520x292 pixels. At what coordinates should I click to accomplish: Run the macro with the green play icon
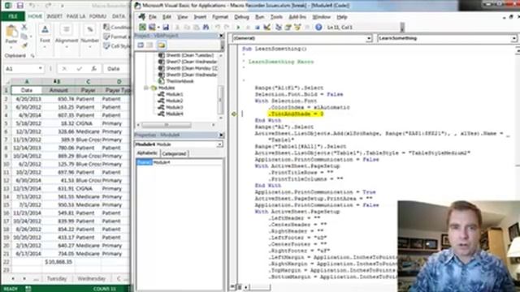238,27
